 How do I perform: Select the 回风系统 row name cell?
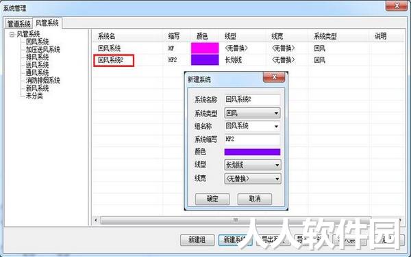[x=109, y=49]
